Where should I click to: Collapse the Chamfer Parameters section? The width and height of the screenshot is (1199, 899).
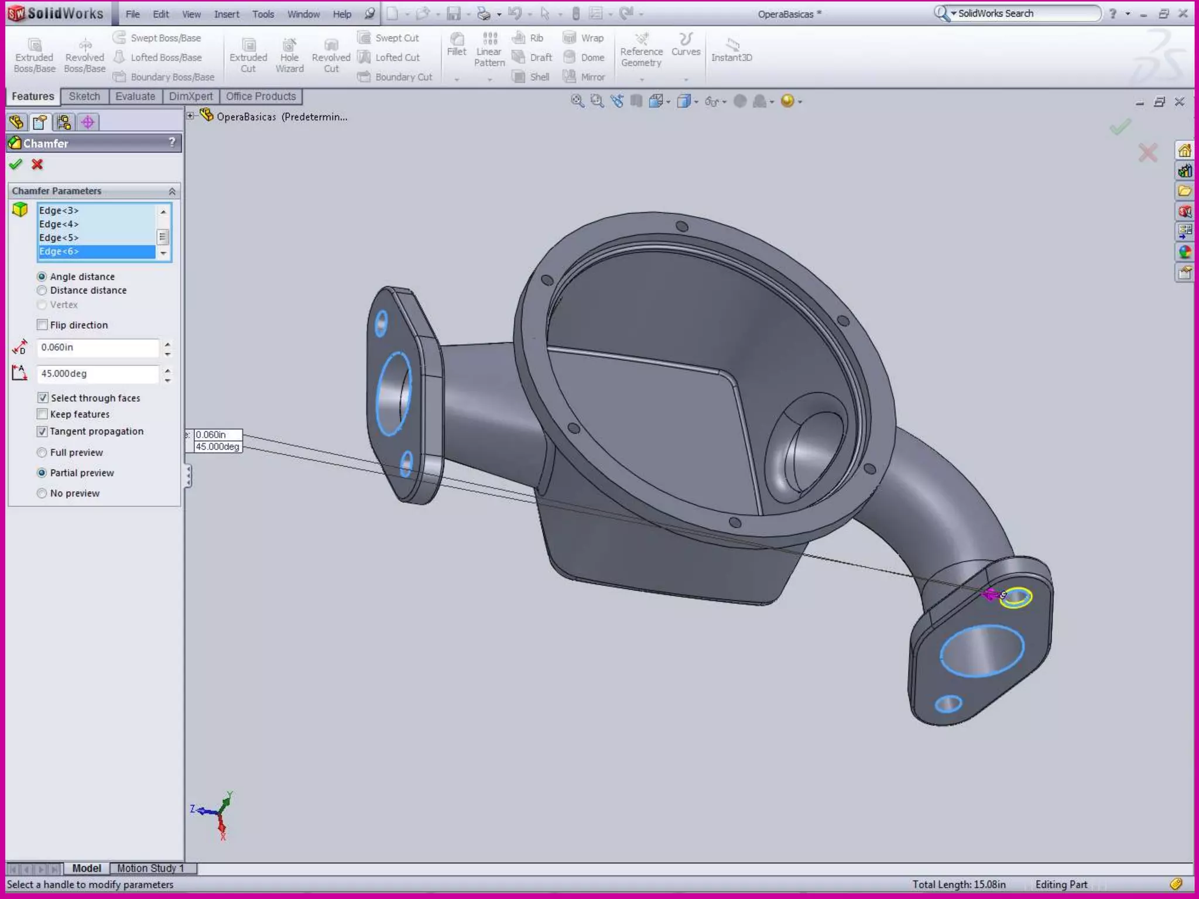pyautogui.click(x=172, y=191)
